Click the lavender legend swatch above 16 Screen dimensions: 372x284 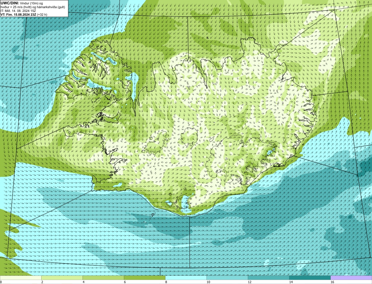pyautogui.click(x=351, y=278)
